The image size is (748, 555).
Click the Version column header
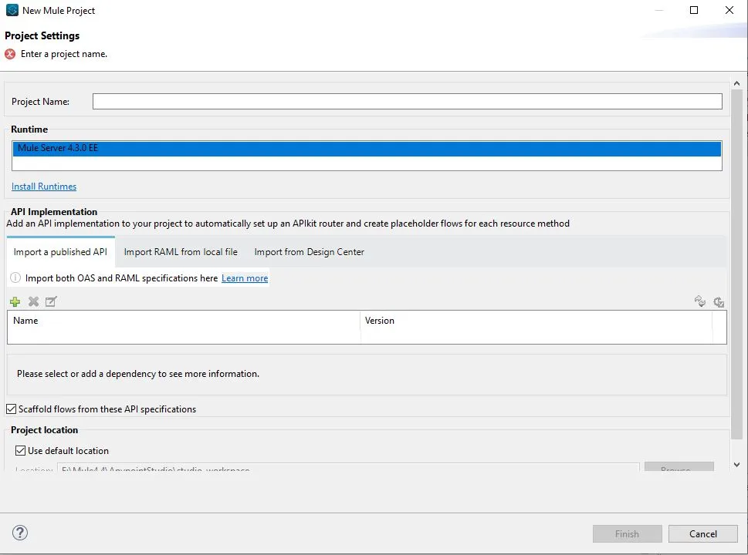(536, 321)
